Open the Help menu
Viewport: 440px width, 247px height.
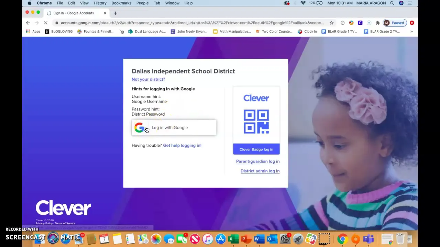188,3
